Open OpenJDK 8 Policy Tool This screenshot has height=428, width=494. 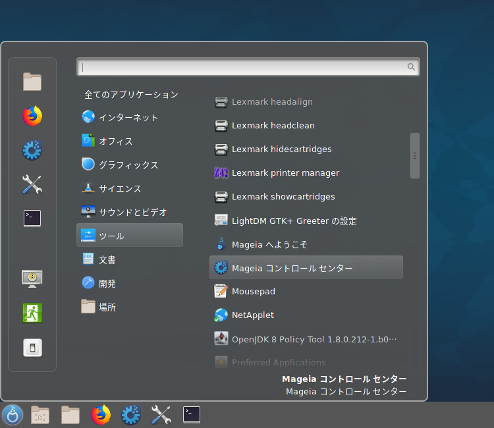(x=306, y=339)
